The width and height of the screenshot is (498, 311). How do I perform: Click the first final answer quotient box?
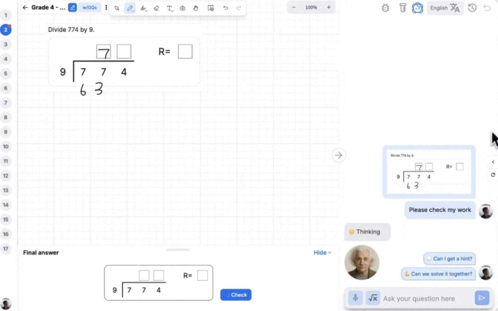tap(144, 276)
